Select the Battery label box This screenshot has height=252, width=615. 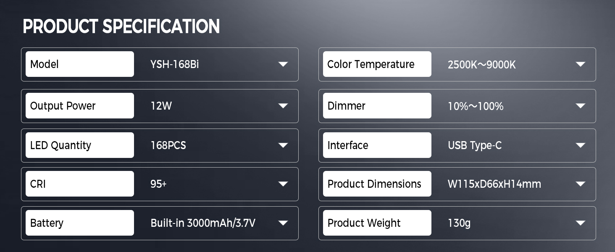pyautogui.click(x=80, y=223)
